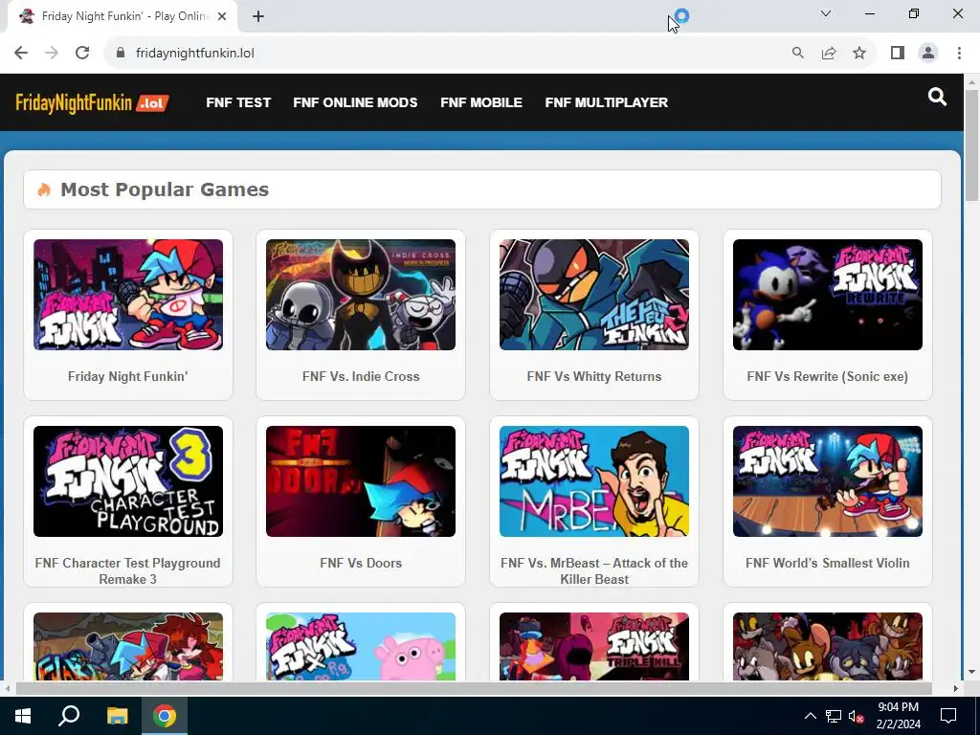
Task: Click the FNF World's Smallest Violin link
Action: pos(828,563)
